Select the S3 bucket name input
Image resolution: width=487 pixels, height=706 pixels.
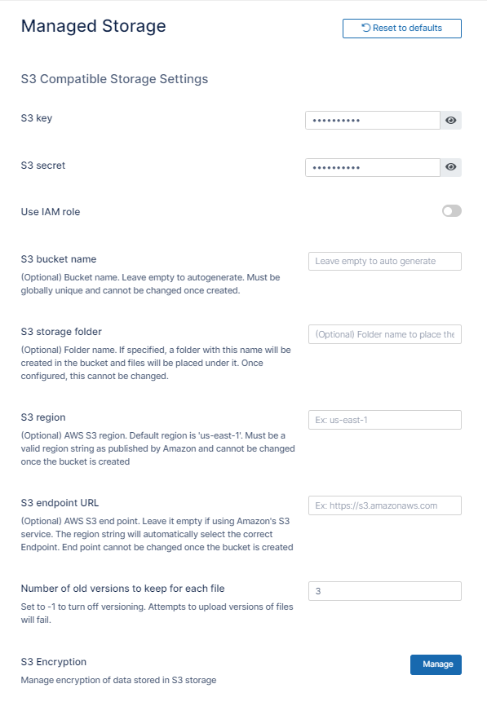coord(385,261)
